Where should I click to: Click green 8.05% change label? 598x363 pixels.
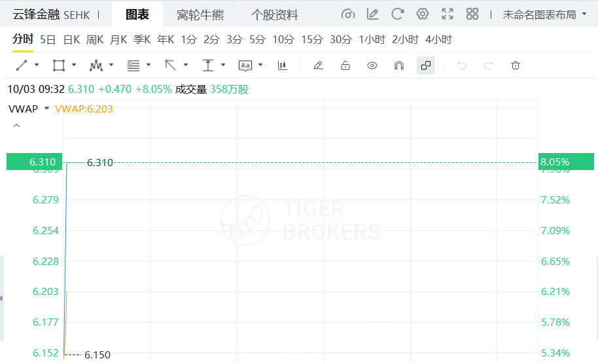(x=566, y=162)
